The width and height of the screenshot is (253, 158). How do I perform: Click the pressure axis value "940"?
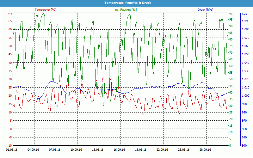click(x=244, y=146)
